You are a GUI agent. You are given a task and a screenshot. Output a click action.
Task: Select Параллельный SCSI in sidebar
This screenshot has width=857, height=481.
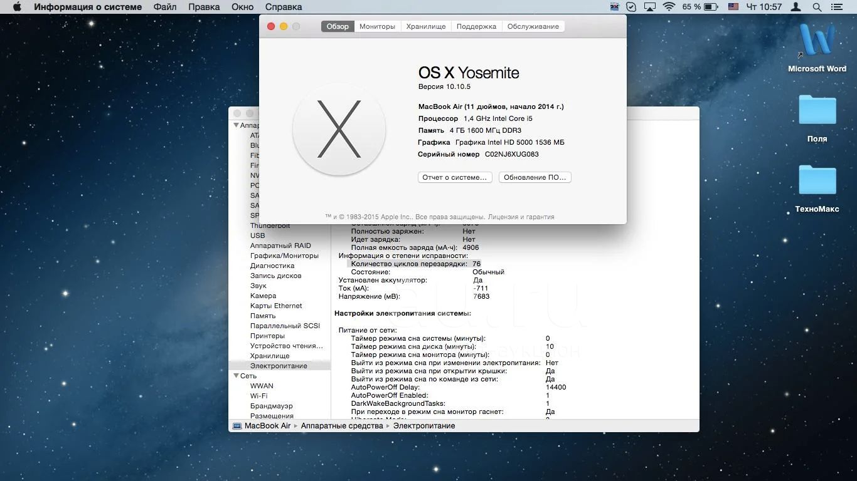[x=285, y=326]
